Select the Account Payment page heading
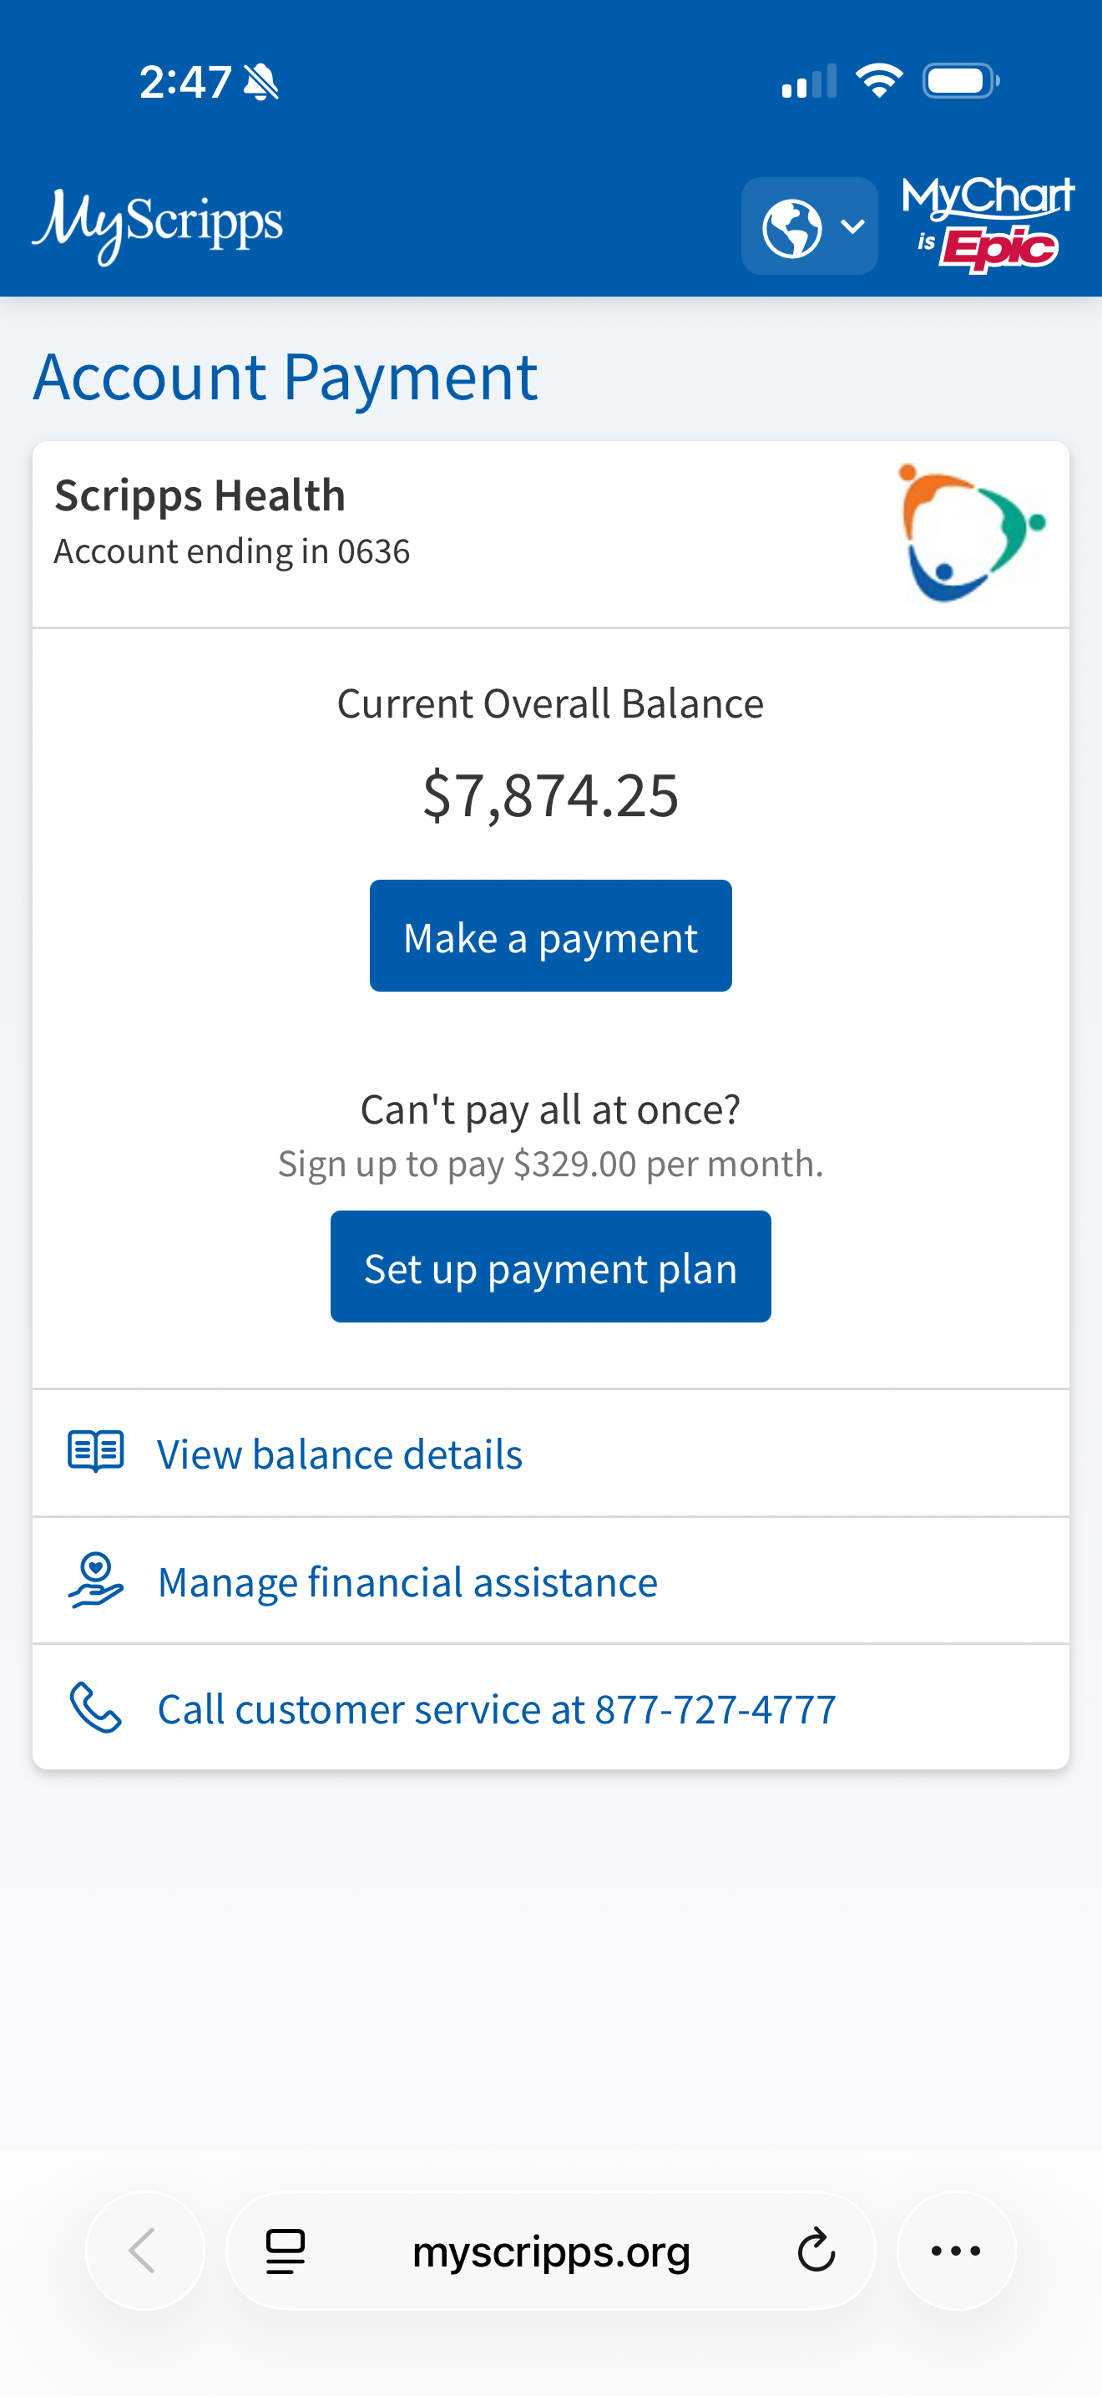The image size is (1102, 2396). click(286, 378)
